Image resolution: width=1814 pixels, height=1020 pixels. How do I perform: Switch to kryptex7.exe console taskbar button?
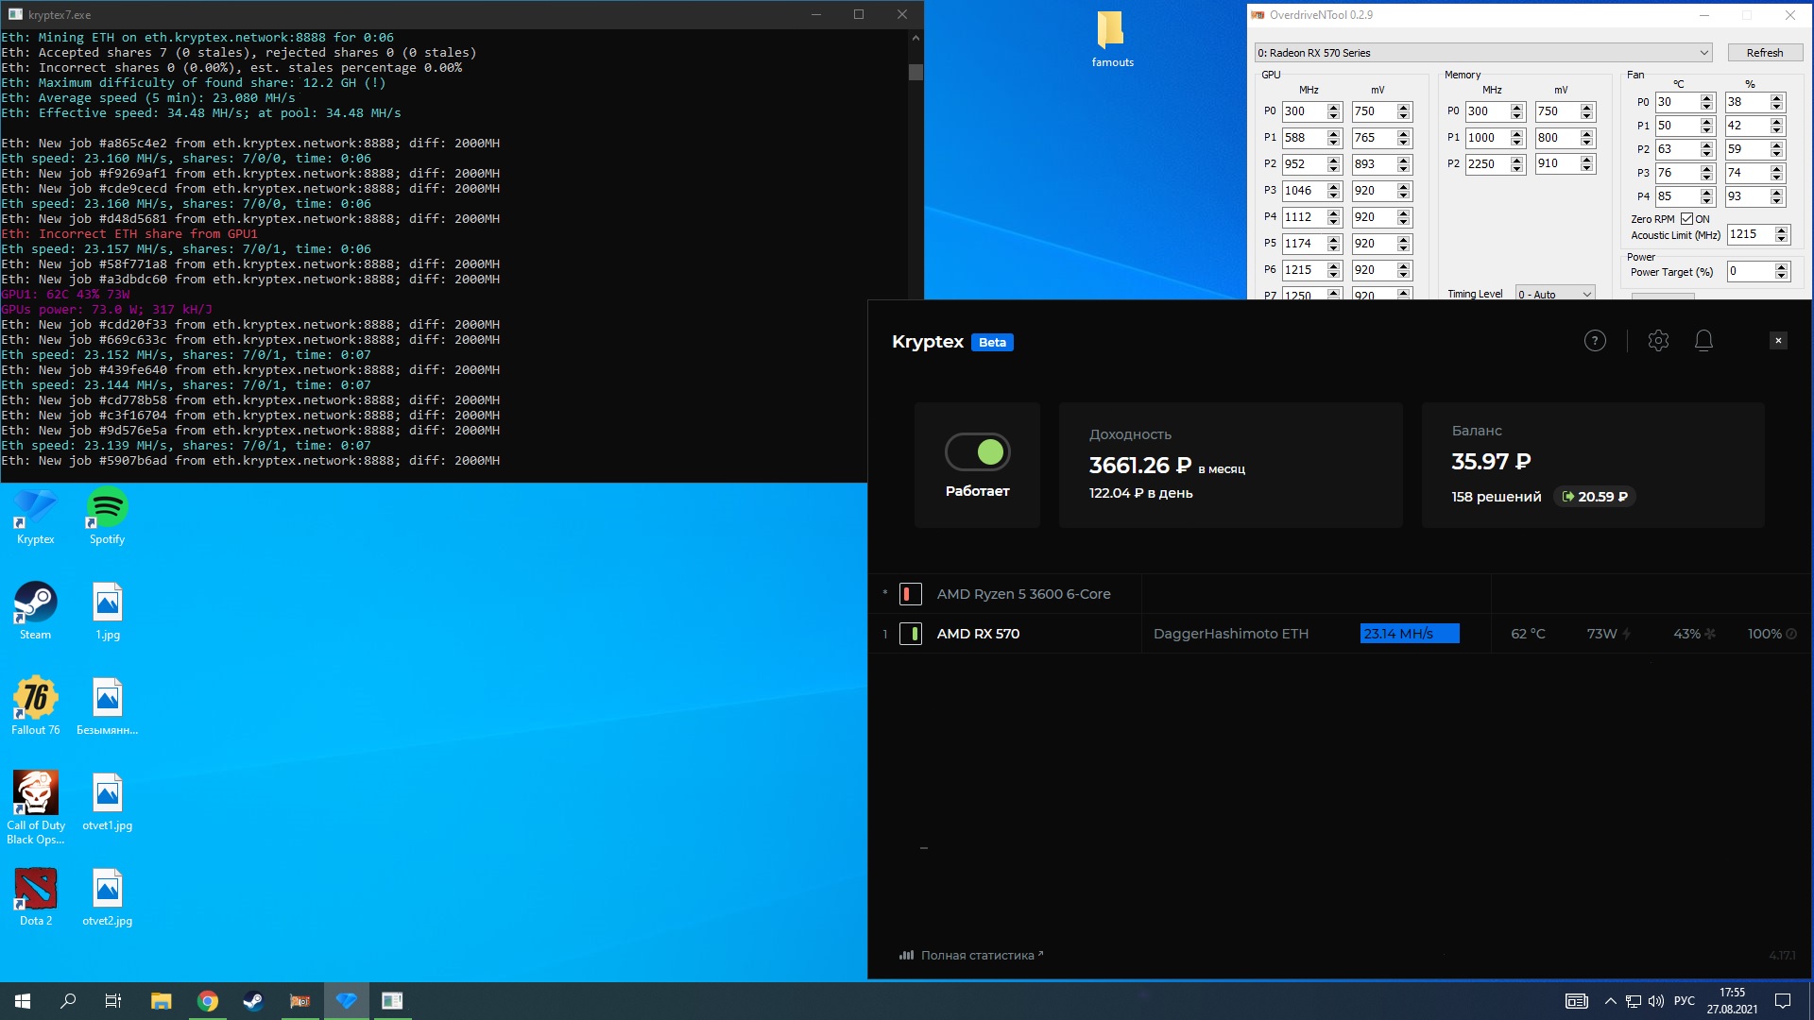coord(392,1001)
